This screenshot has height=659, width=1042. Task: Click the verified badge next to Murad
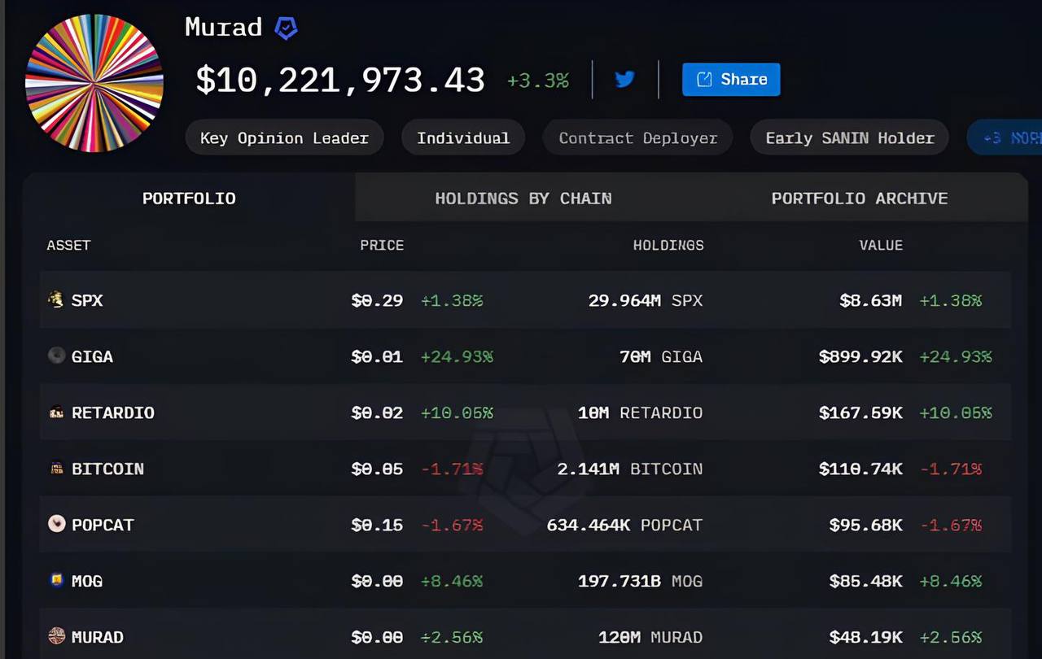[x=286, y=28]
